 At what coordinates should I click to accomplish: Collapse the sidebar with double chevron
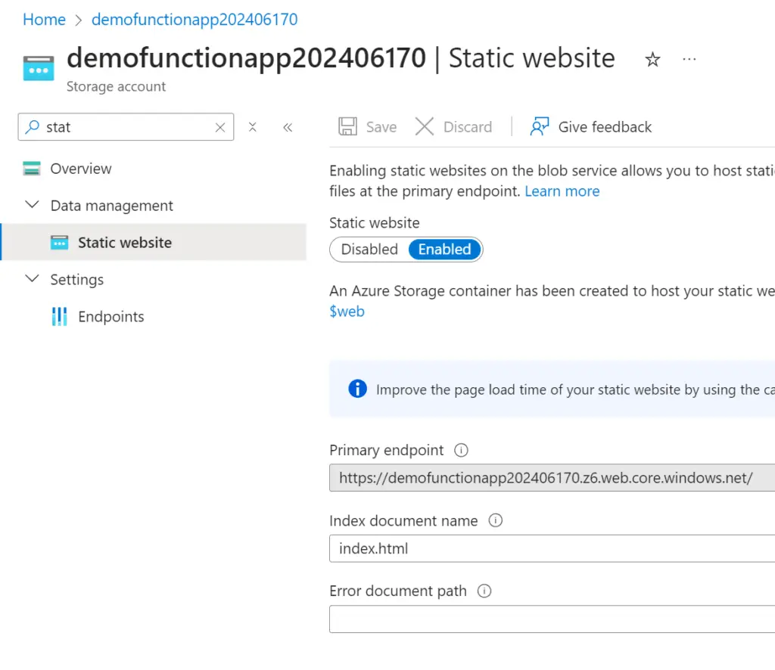(x=288, y=128)
